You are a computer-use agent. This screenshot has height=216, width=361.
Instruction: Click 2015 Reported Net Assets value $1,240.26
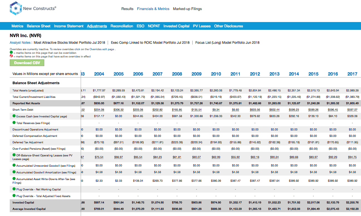(313, 103)
